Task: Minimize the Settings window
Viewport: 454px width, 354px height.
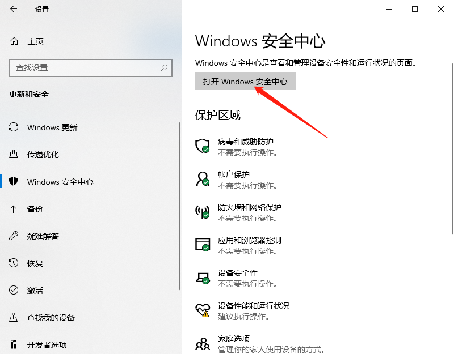Action: click(x=389, y=9)
